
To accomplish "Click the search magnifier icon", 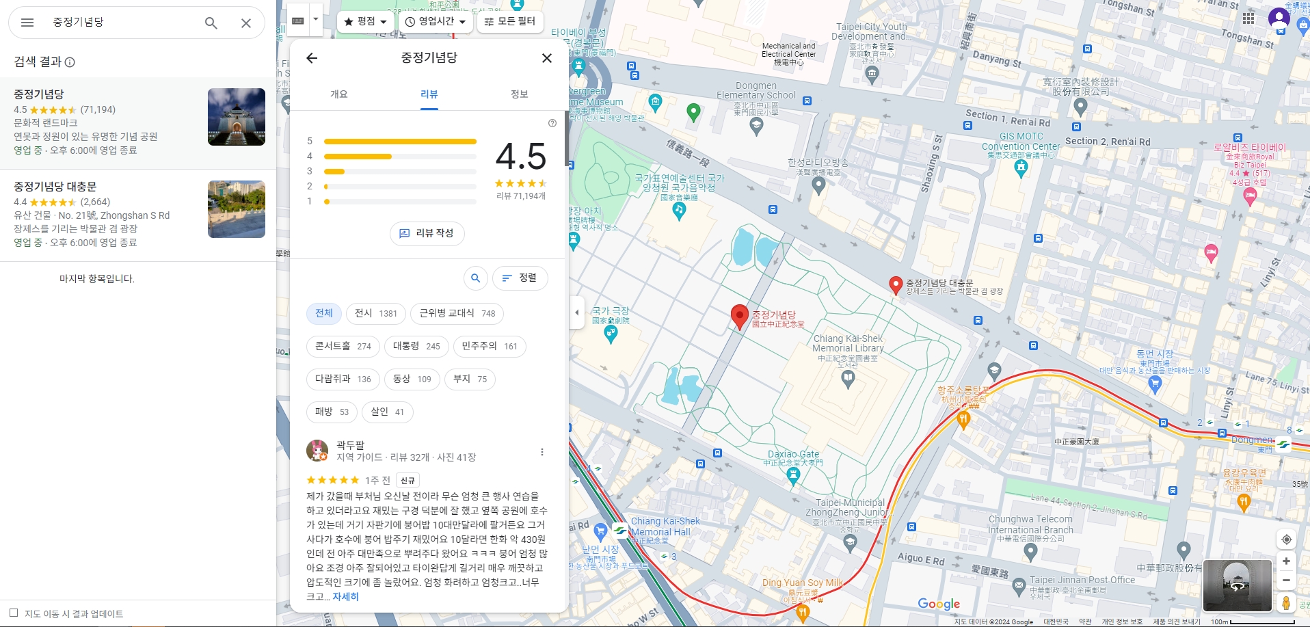I will [x=211, y=23].
